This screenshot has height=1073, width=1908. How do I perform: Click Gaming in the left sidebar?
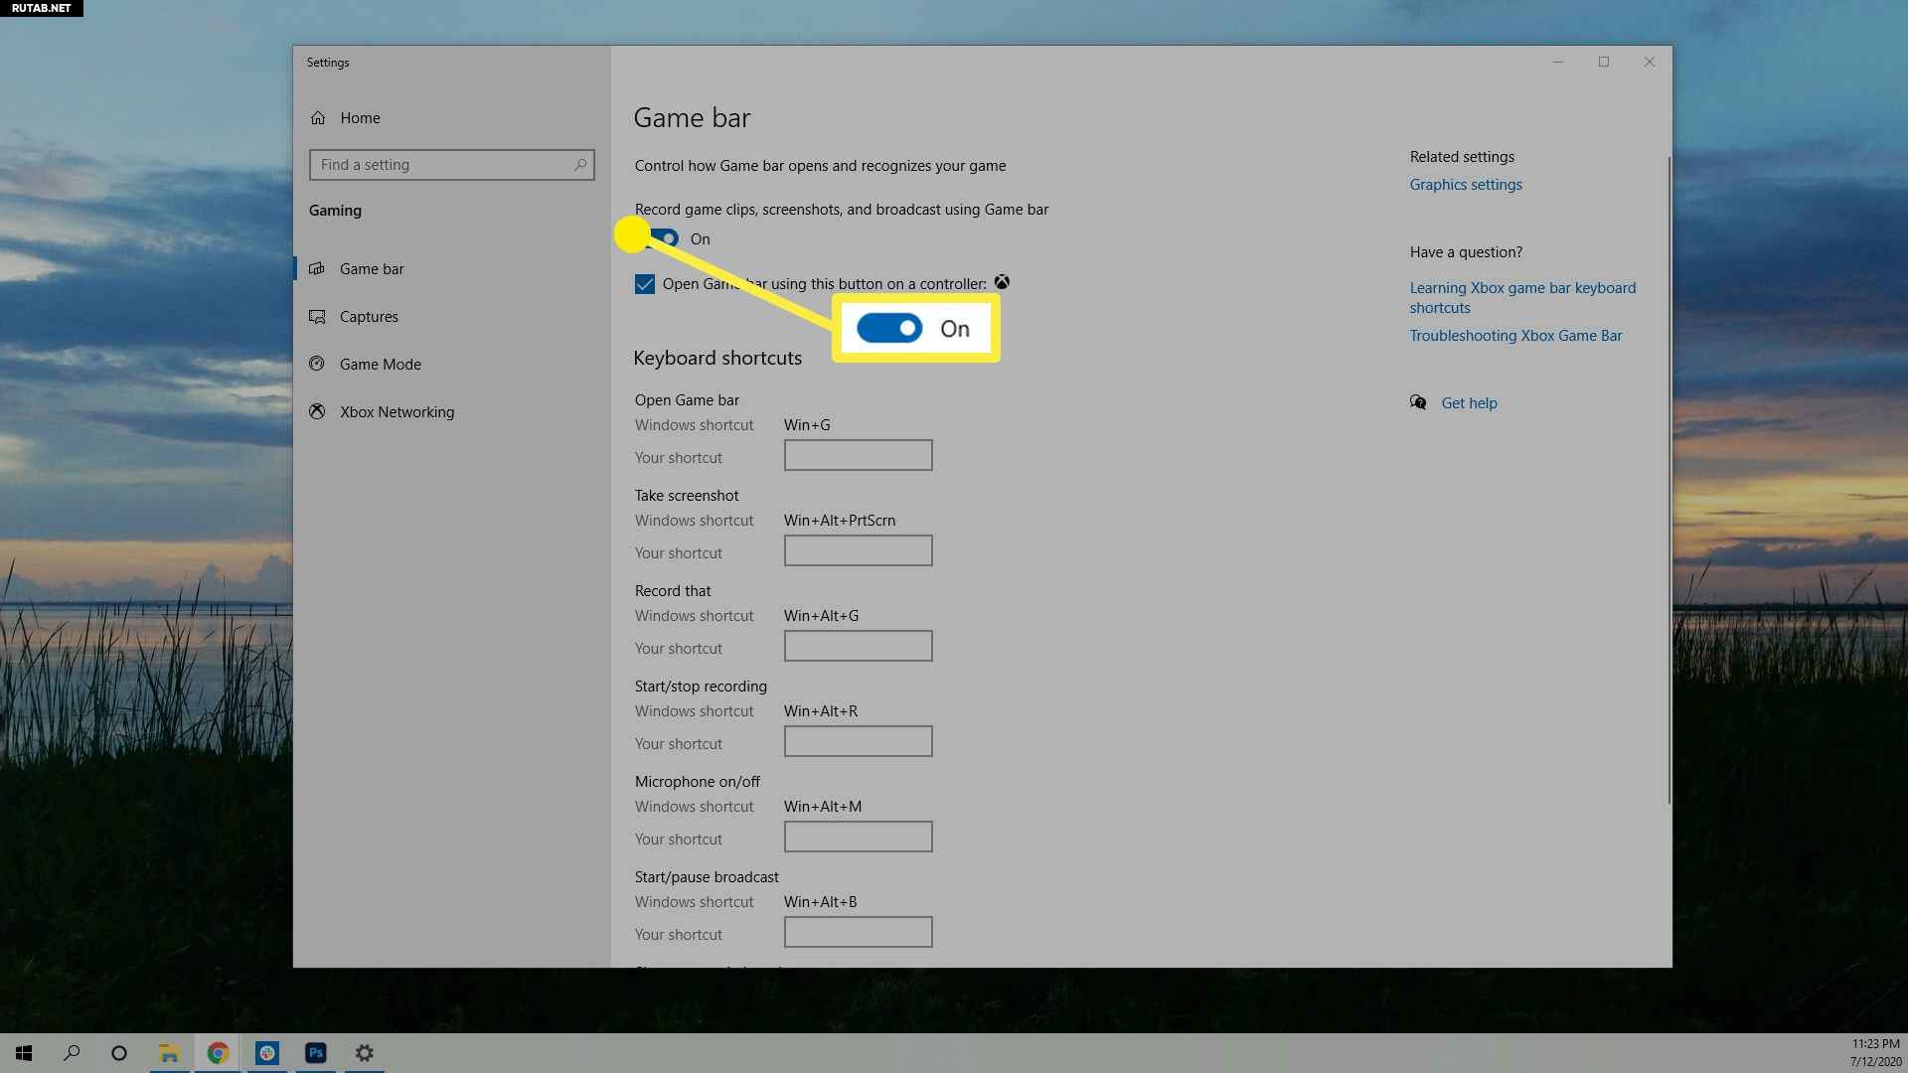(x=336, y=210)
